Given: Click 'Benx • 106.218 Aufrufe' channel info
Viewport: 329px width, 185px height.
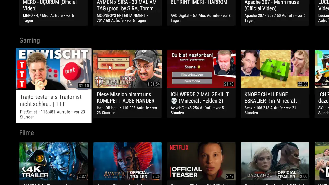Looking at the screenshot, I should click(270, 110).
